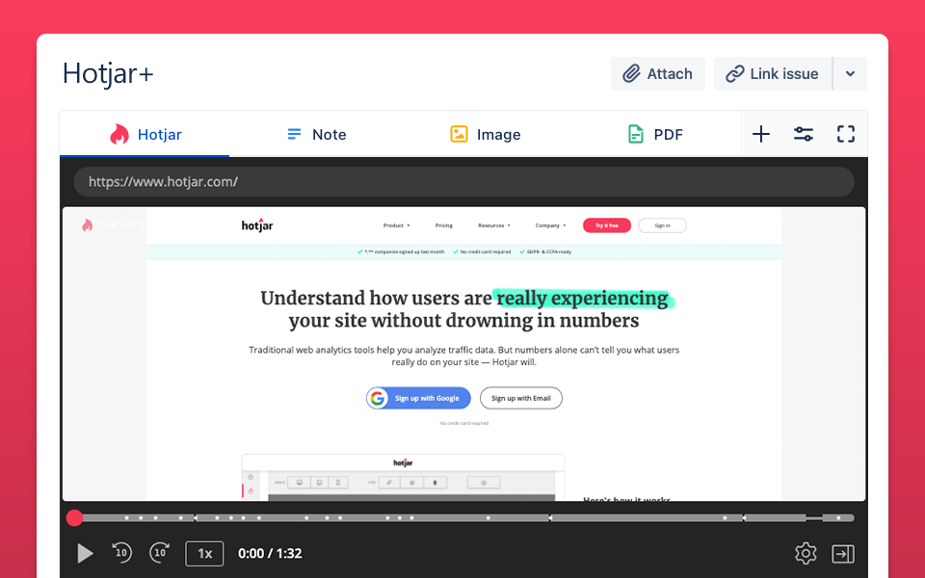This screenshot has height=578, width=925.
Task: Toggle the side panel icon in player
Action: tap(843, 553)
